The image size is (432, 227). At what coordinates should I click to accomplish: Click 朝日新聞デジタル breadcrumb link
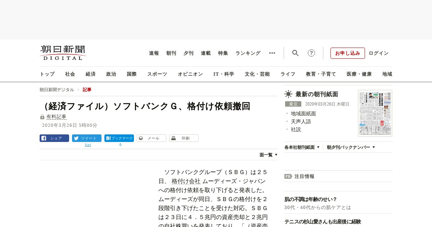57,90
